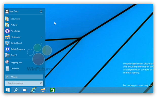Image resolution: width=157 pixels, height=98 pixels.
Task: Click the magnifier inside the search box
Action: pyautogui.click(x=41, y=83)
